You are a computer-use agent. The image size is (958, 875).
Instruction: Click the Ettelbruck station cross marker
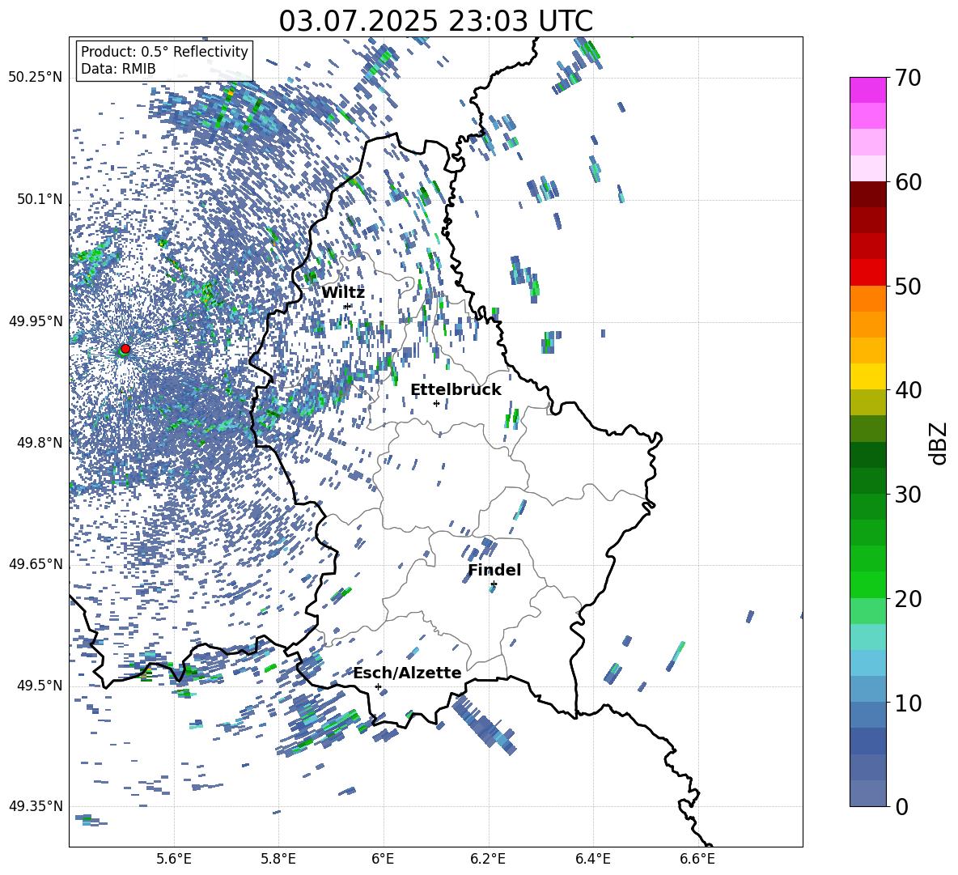(x=436, y=403)
